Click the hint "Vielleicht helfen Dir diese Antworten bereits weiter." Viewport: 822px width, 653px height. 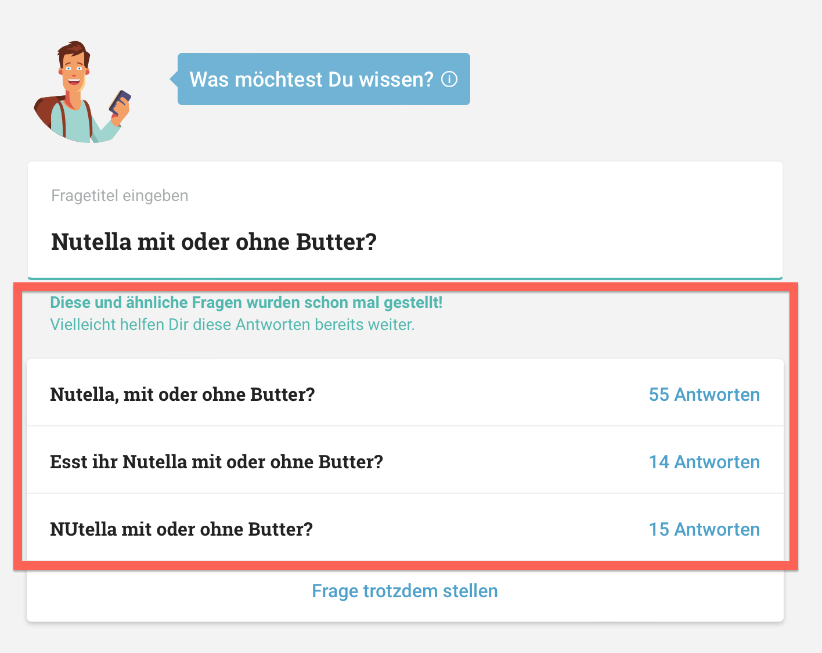[x=232, y=324]
